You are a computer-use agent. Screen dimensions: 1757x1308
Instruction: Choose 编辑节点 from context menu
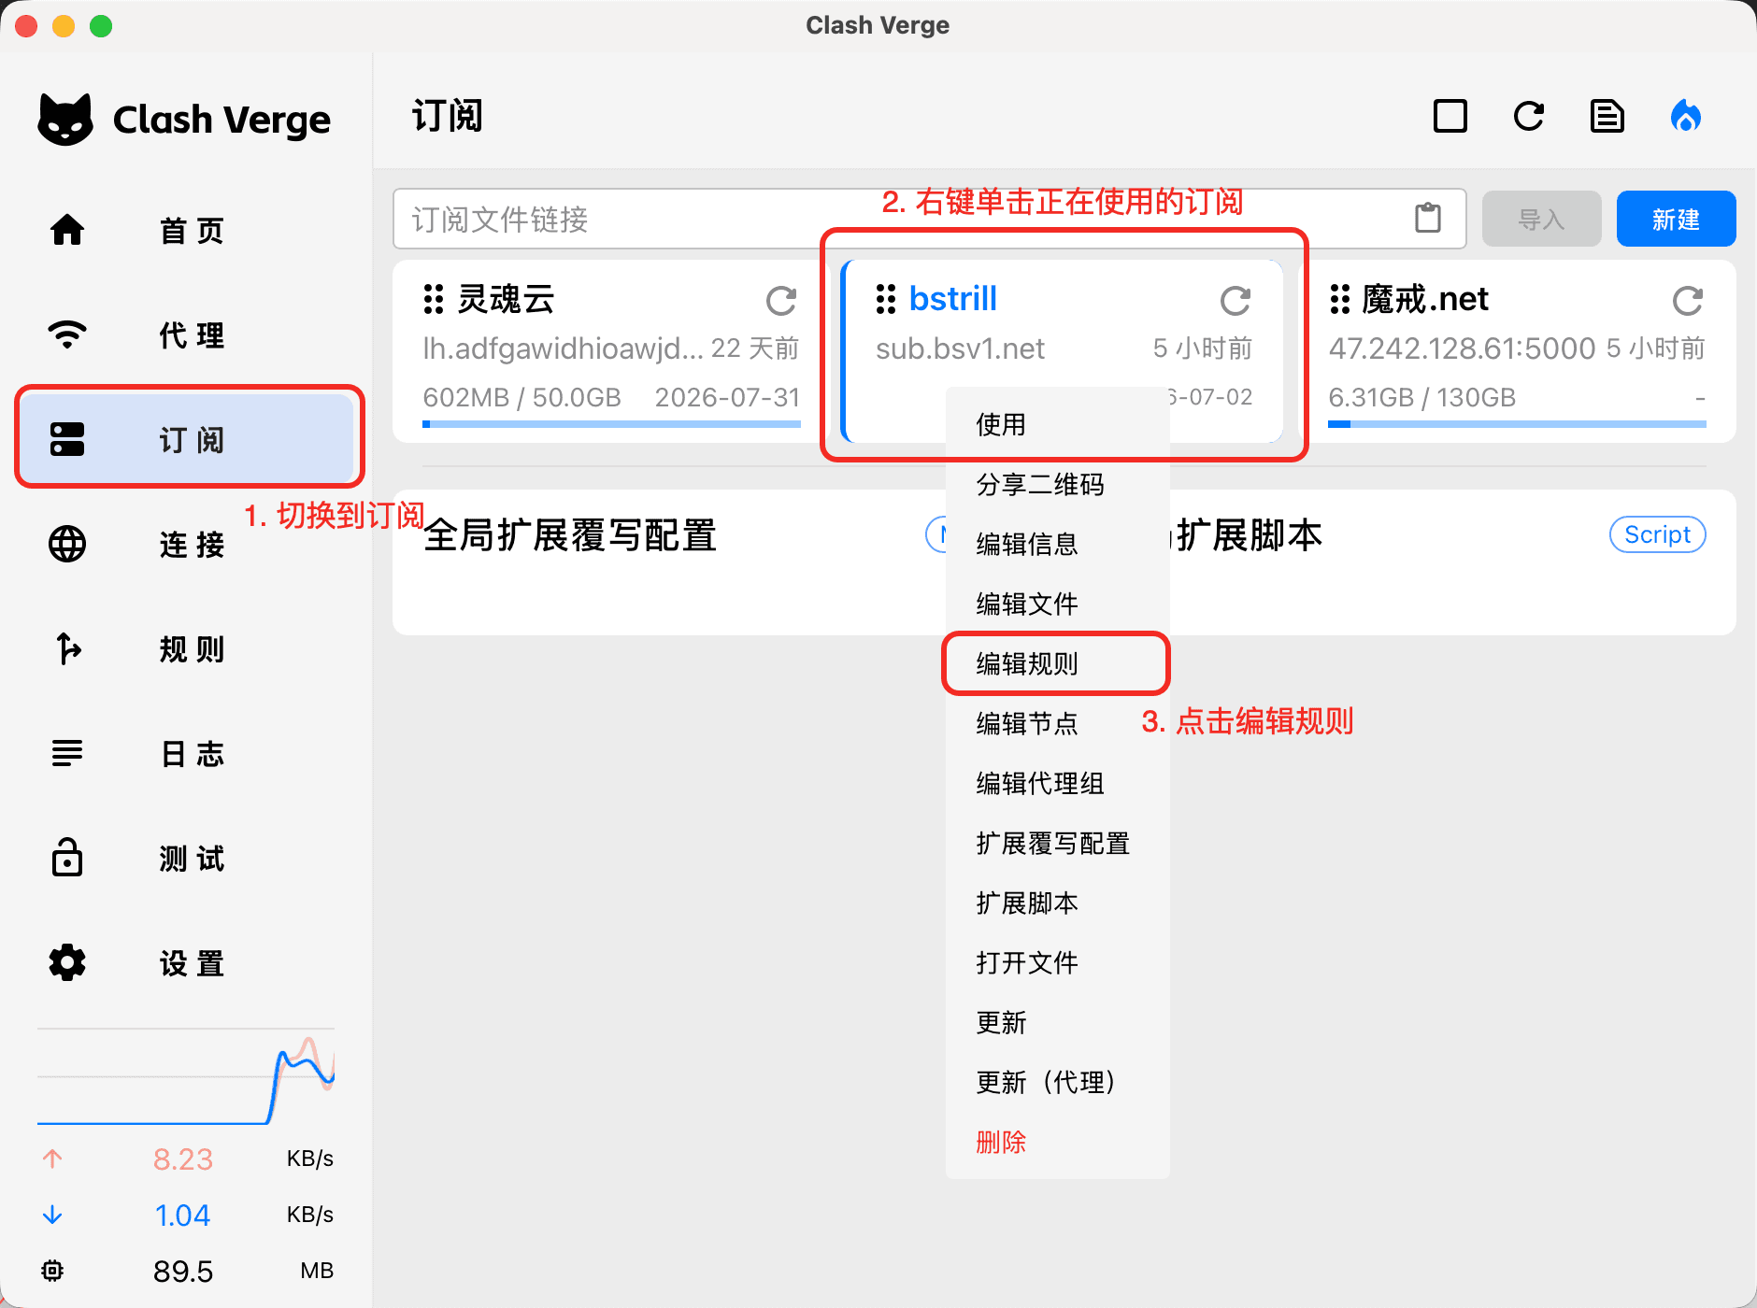pos(1058,723)
